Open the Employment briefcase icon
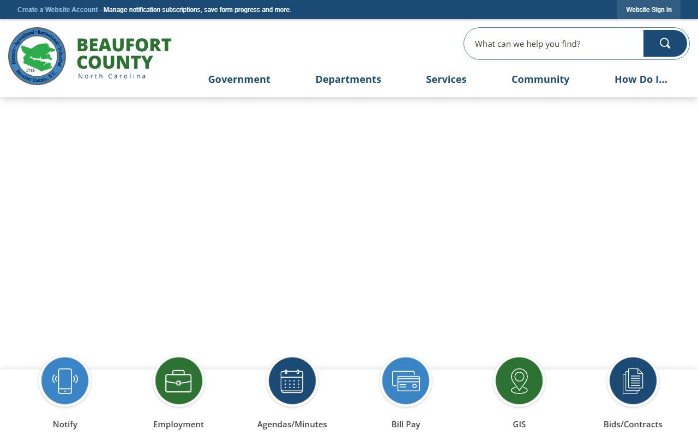This screenshot has height=436, width=698. 178,381
